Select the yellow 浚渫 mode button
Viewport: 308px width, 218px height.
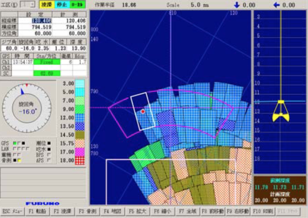[47, 5]
